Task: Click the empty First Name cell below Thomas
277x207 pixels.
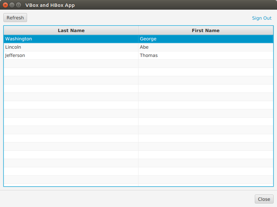Action: click(x=206, y=64)
